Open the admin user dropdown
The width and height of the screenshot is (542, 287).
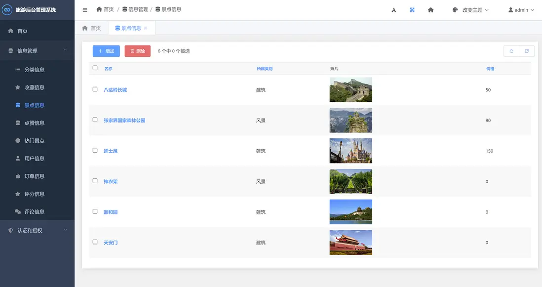pyautogui.click(x=521, y=10)
